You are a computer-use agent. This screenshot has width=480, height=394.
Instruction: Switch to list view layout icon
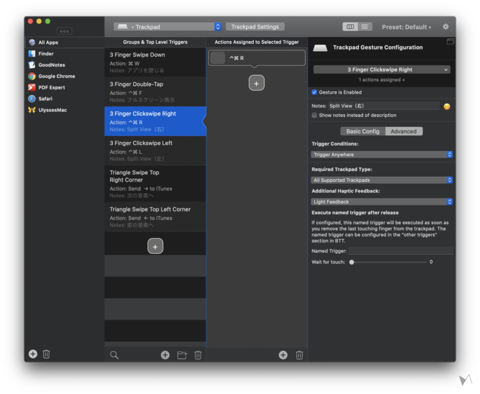coord(365,27)
